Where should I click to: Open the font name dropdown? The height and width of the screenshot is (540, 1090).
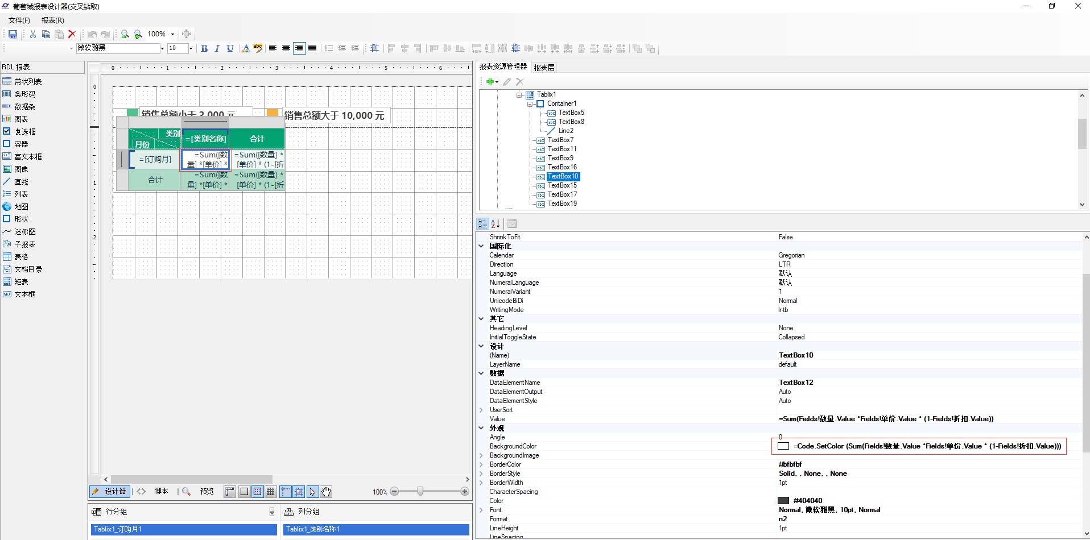click(x=162, y=48)
